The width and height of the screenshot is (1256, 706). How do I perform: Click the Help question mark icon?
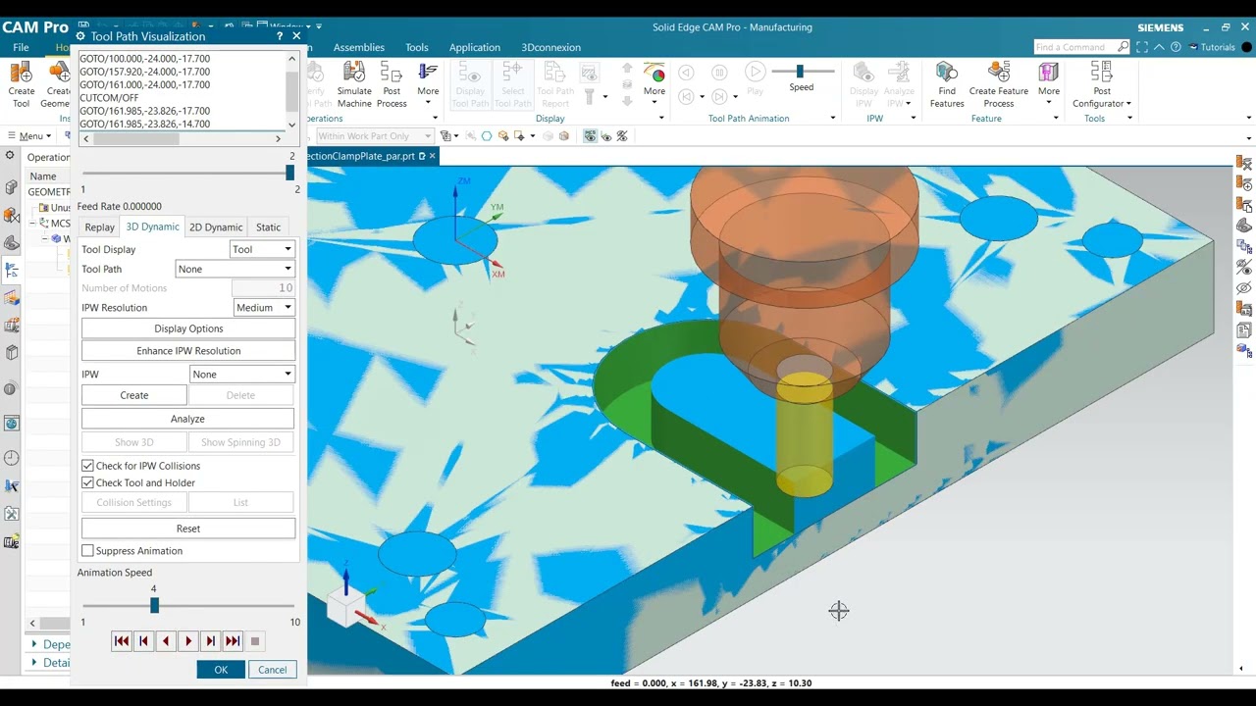tap(1176, 47)
